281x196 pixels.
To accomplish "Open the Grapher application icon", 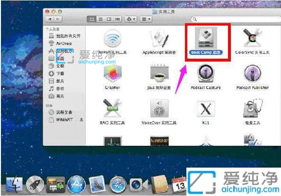I will [x=113, y=74].
